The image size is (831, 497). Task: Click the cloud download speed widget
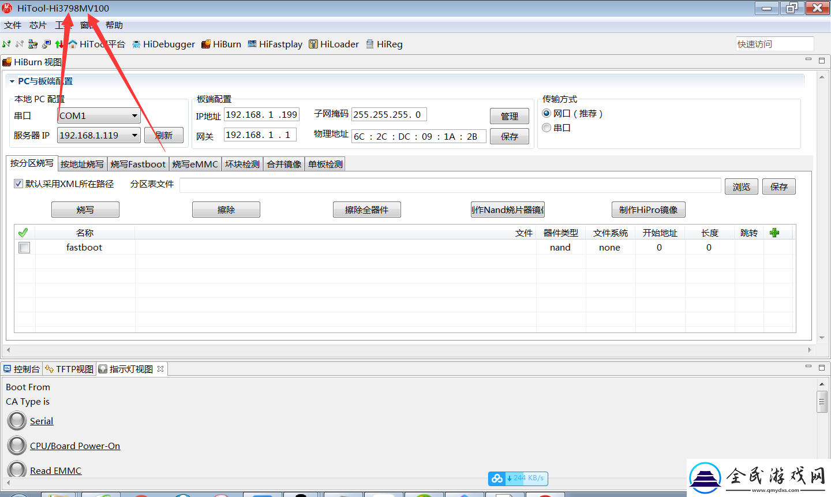click(x=518, y=479)
